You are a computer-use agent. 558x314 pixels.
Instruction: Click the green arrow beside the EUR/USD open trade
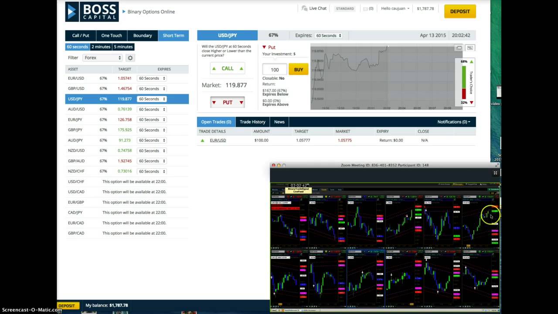[202, 140]
